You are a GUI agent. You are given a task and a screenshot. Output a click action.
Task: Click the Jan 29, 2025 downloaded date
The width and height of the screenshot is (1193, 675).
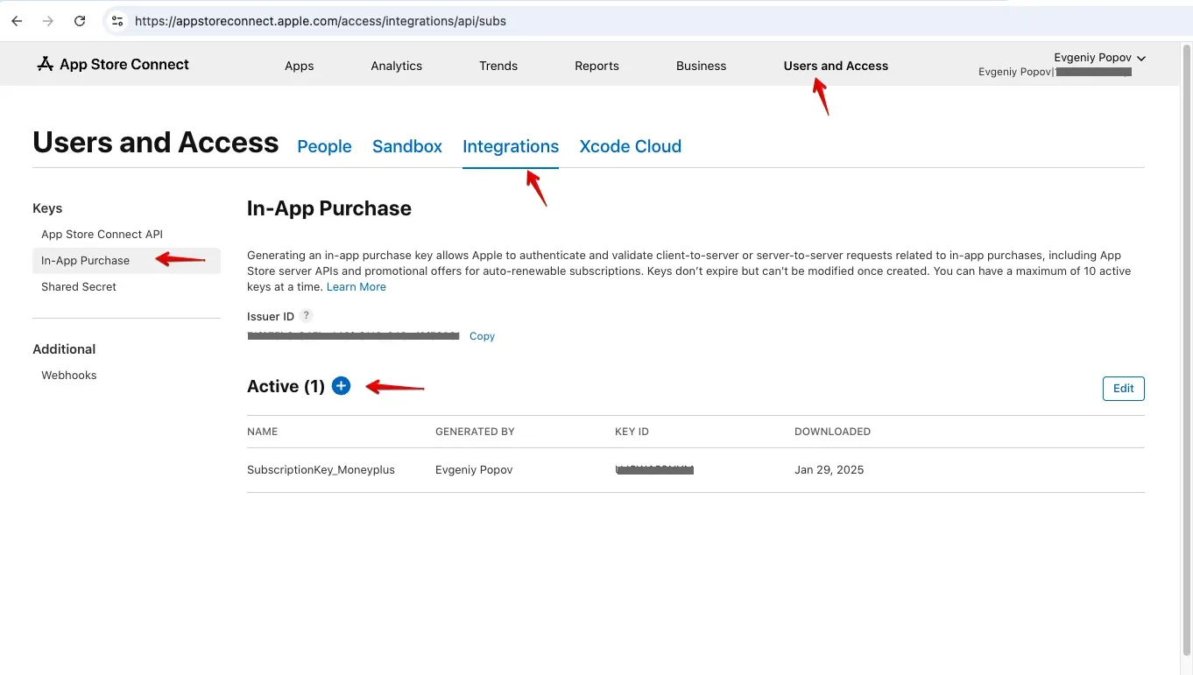[x=829, y=470]
